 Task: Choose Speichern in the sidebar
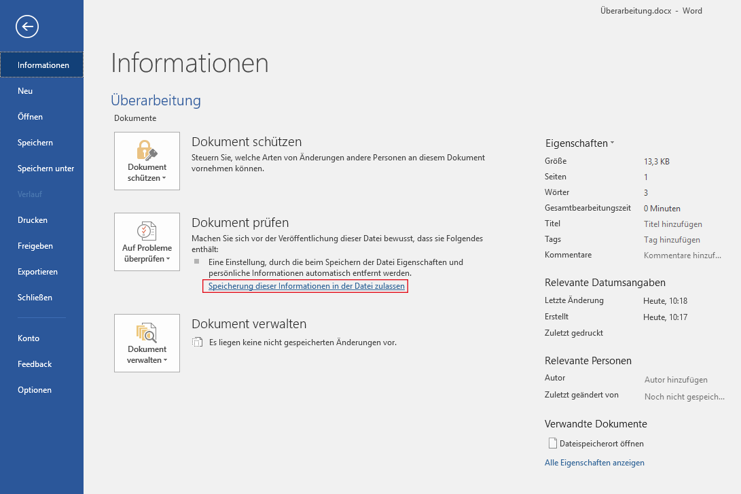pos(42,142)
